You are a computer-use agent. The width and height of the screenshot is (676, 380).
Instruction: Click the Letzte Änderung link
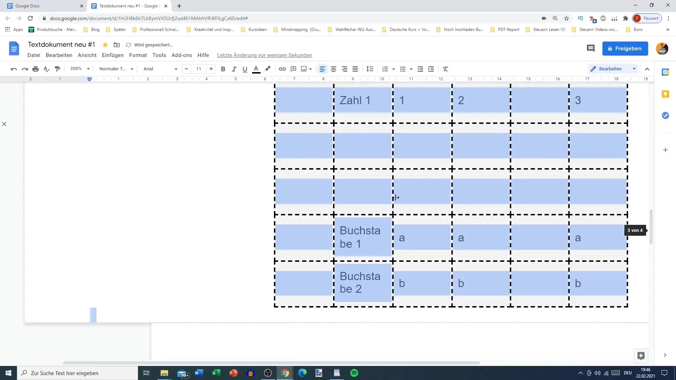pos(265,55)
